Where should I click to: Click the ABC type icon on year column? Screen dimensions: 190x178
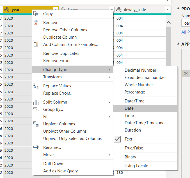[7, 10]
